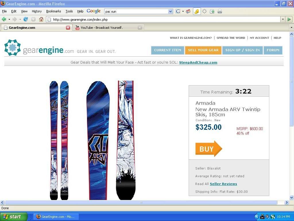Click the Google G search button
This screenshot has width=294, height=221.
178,12
